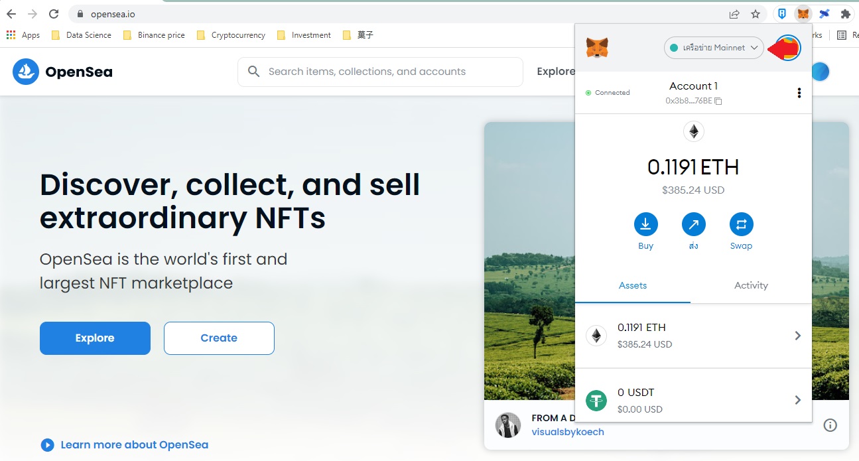Click the Ethereum logo above the balance

coord(694,132)
